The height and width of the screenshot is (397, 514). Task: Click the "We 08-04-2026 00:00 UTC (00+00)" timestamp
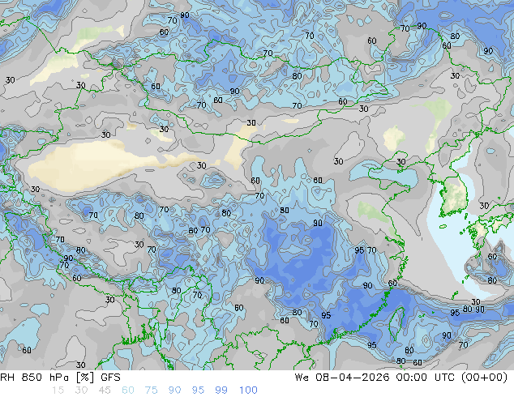pos(401,378)
